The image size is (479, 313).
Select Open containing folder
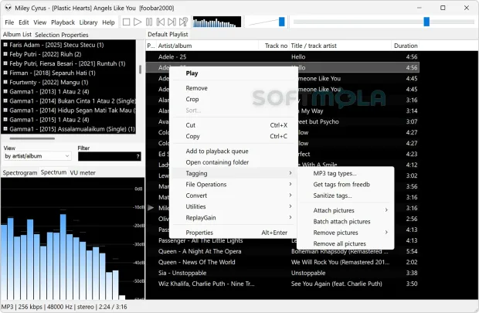point(233,162)
